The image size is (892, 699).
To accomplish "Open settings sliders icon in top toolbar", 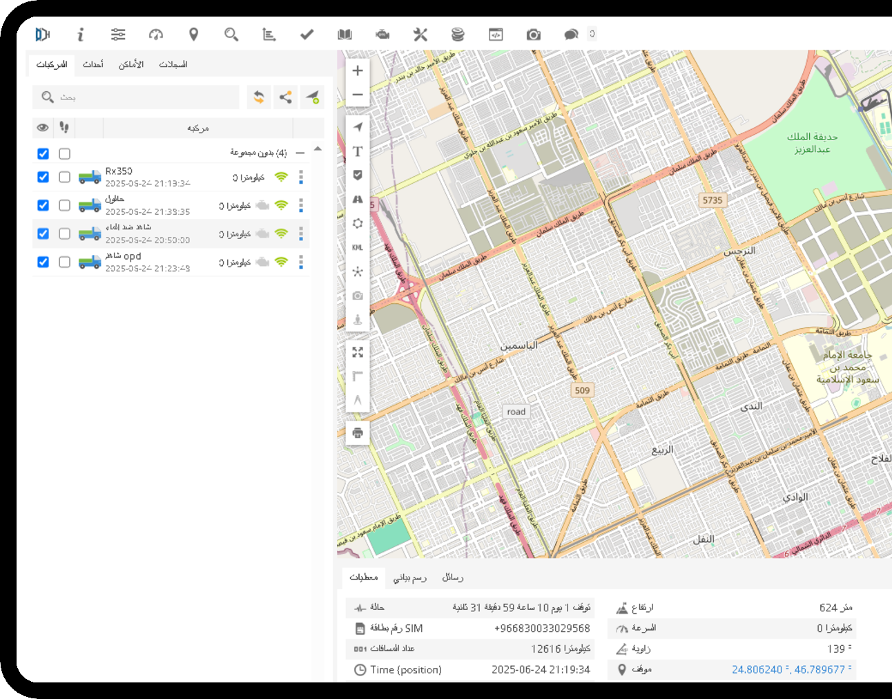I will click(118, 35).
